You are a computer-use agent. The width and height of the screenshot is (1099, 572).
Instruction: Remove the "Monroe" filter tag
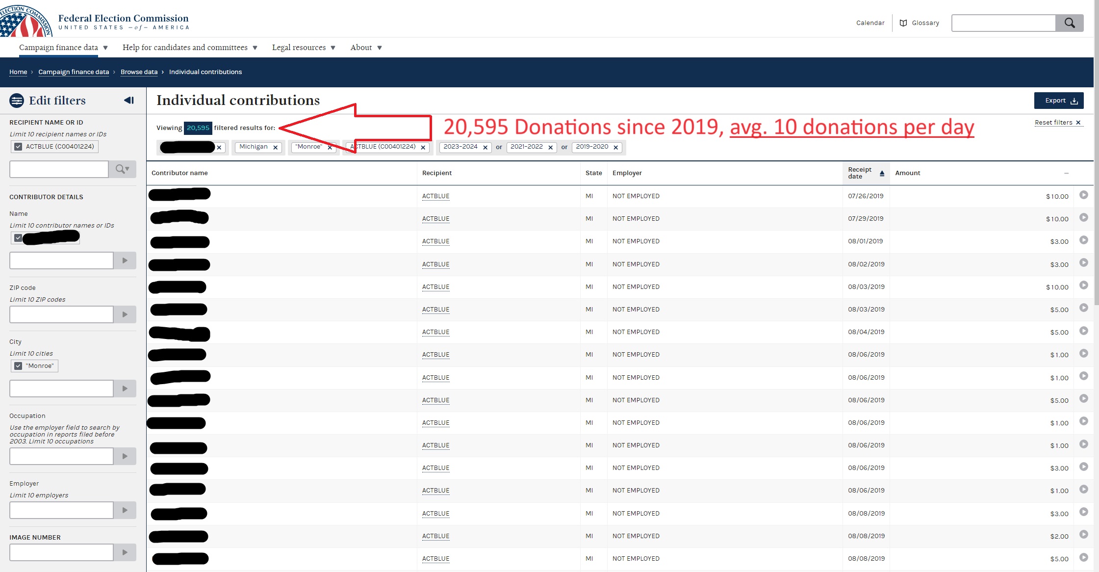pos(330,148)
